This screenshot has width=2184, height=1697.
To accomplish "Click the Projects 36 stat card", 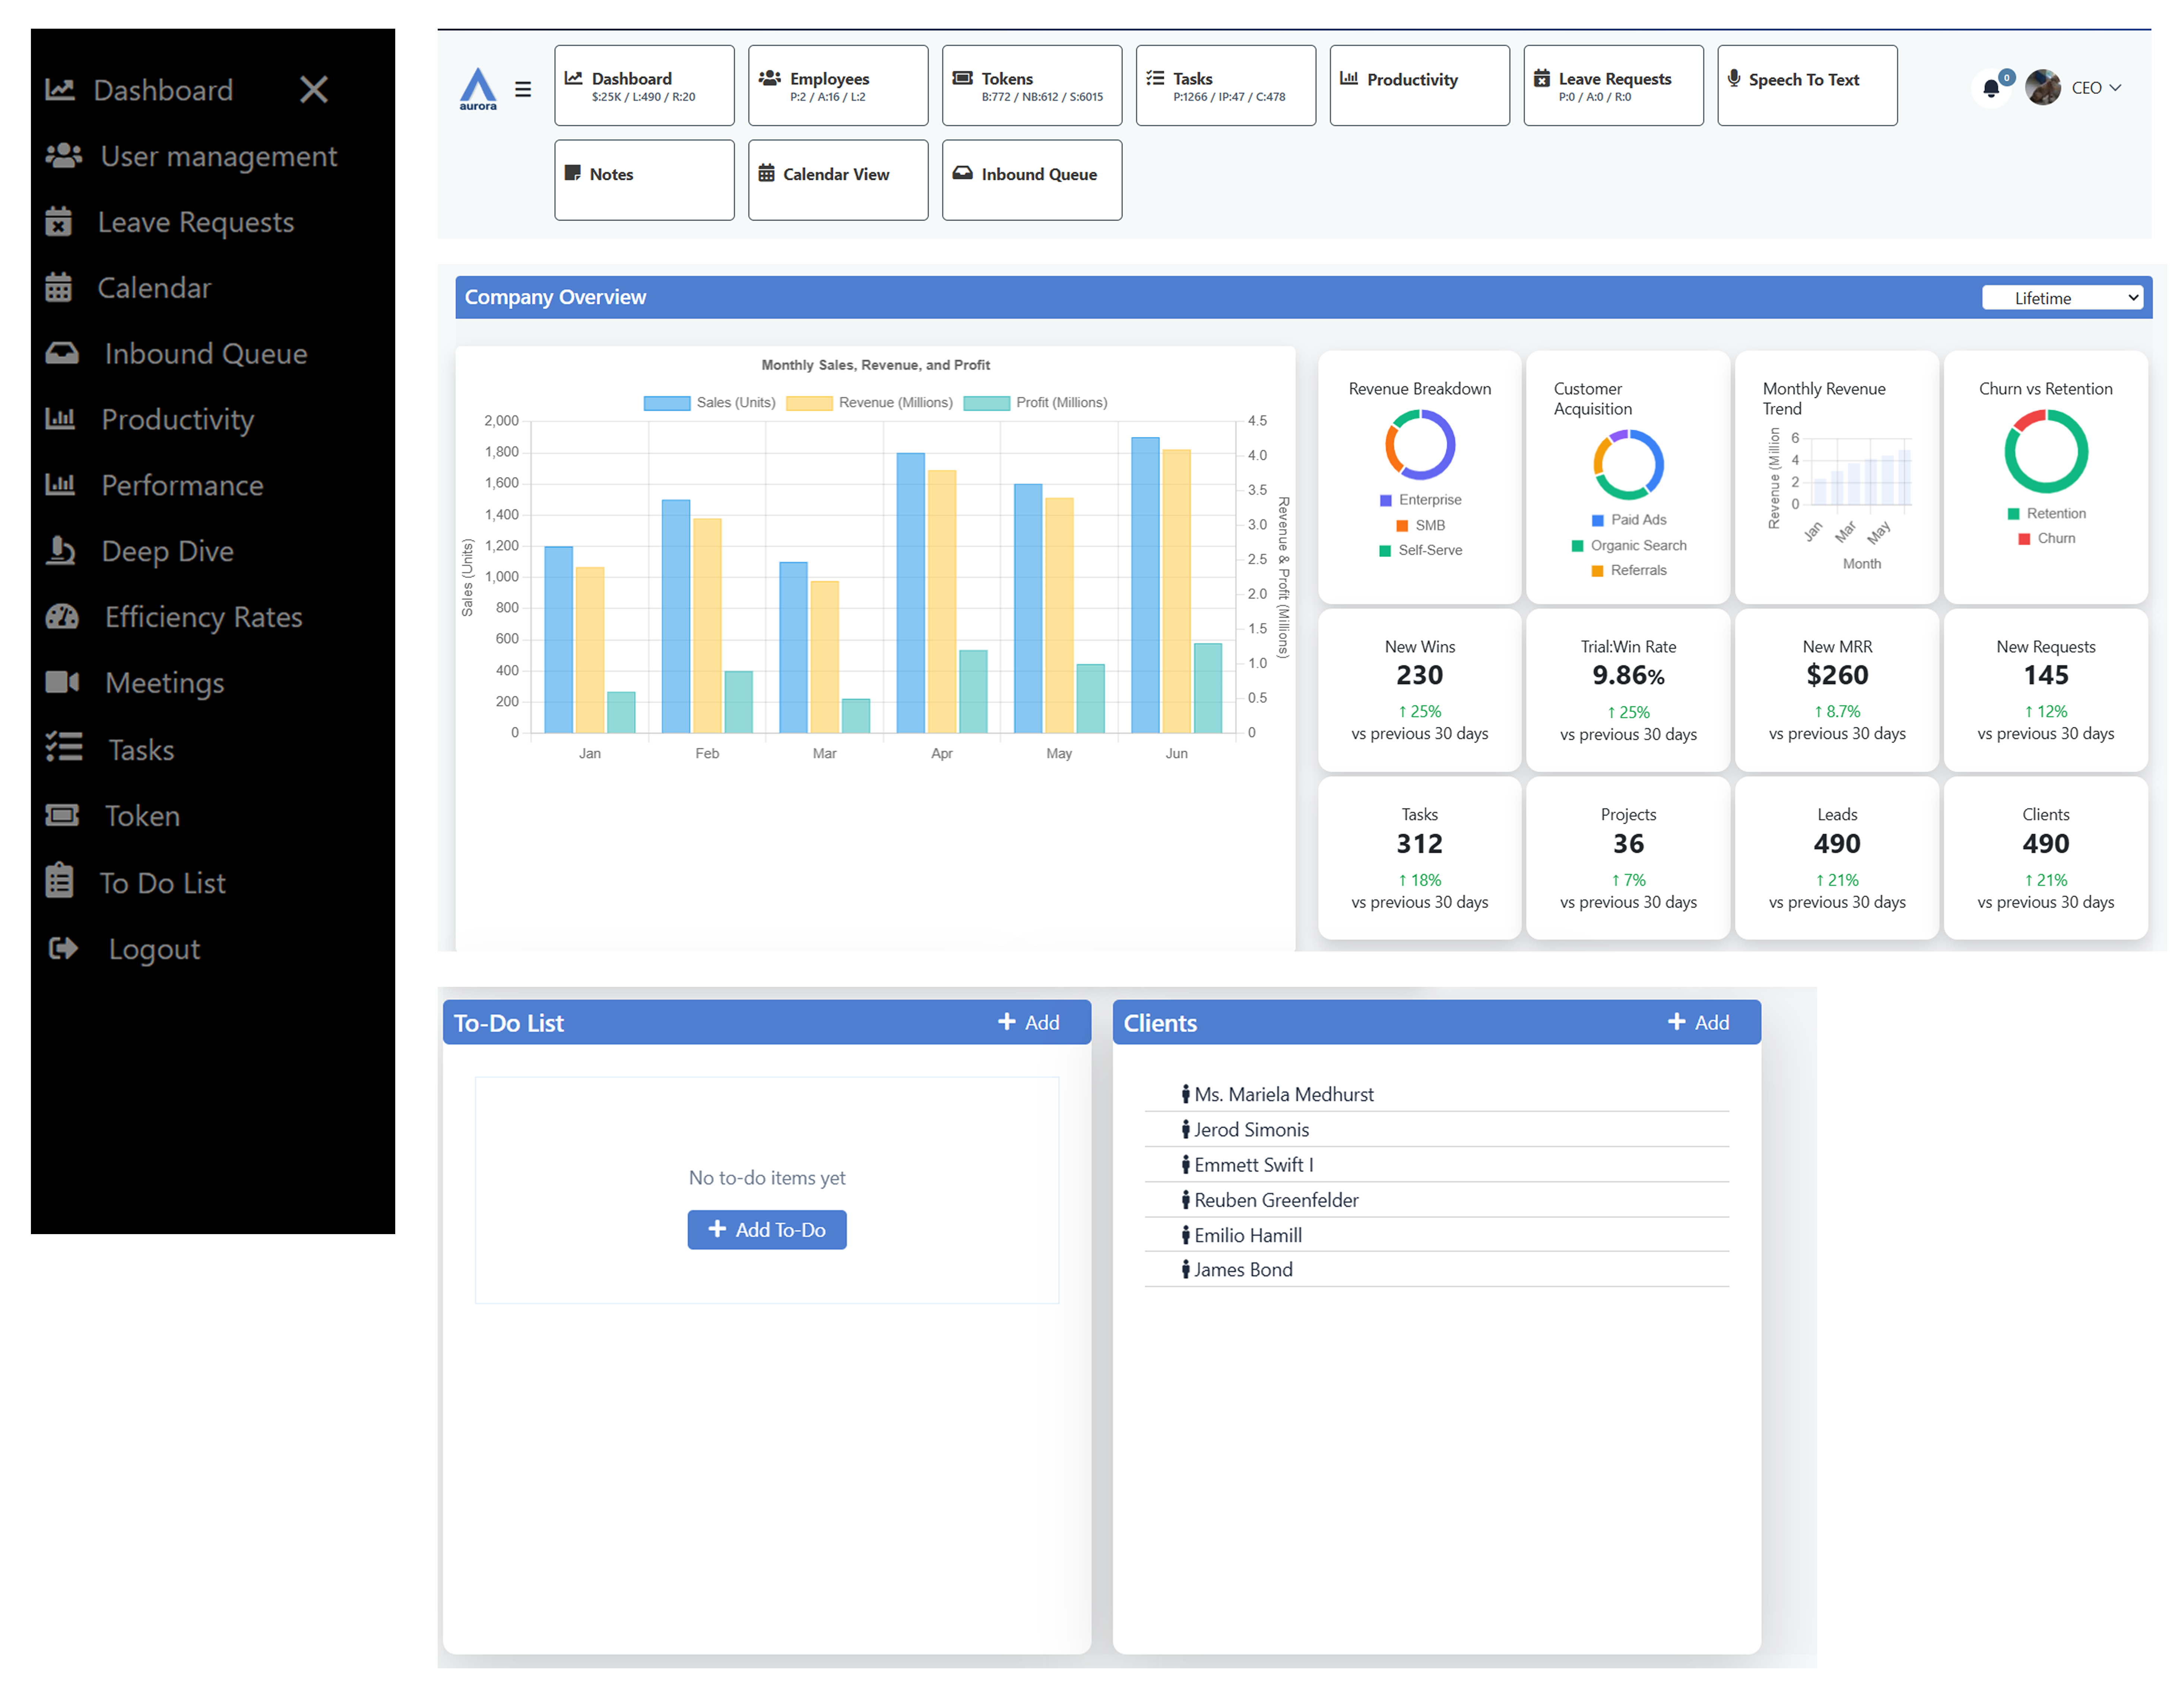I will pos(1628,858).
